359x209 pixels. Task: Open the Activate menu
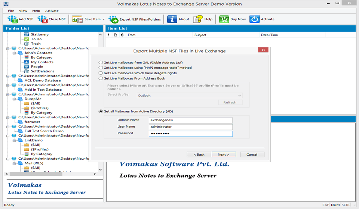[x=52, y=11]
